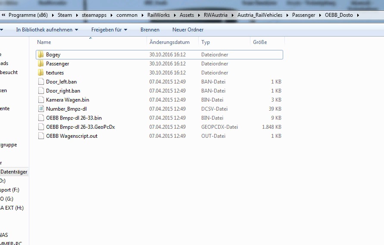Select OEBB Bmpz-dl 26-33.bin file name
The image size is (384, 245).
coord(74,118)
